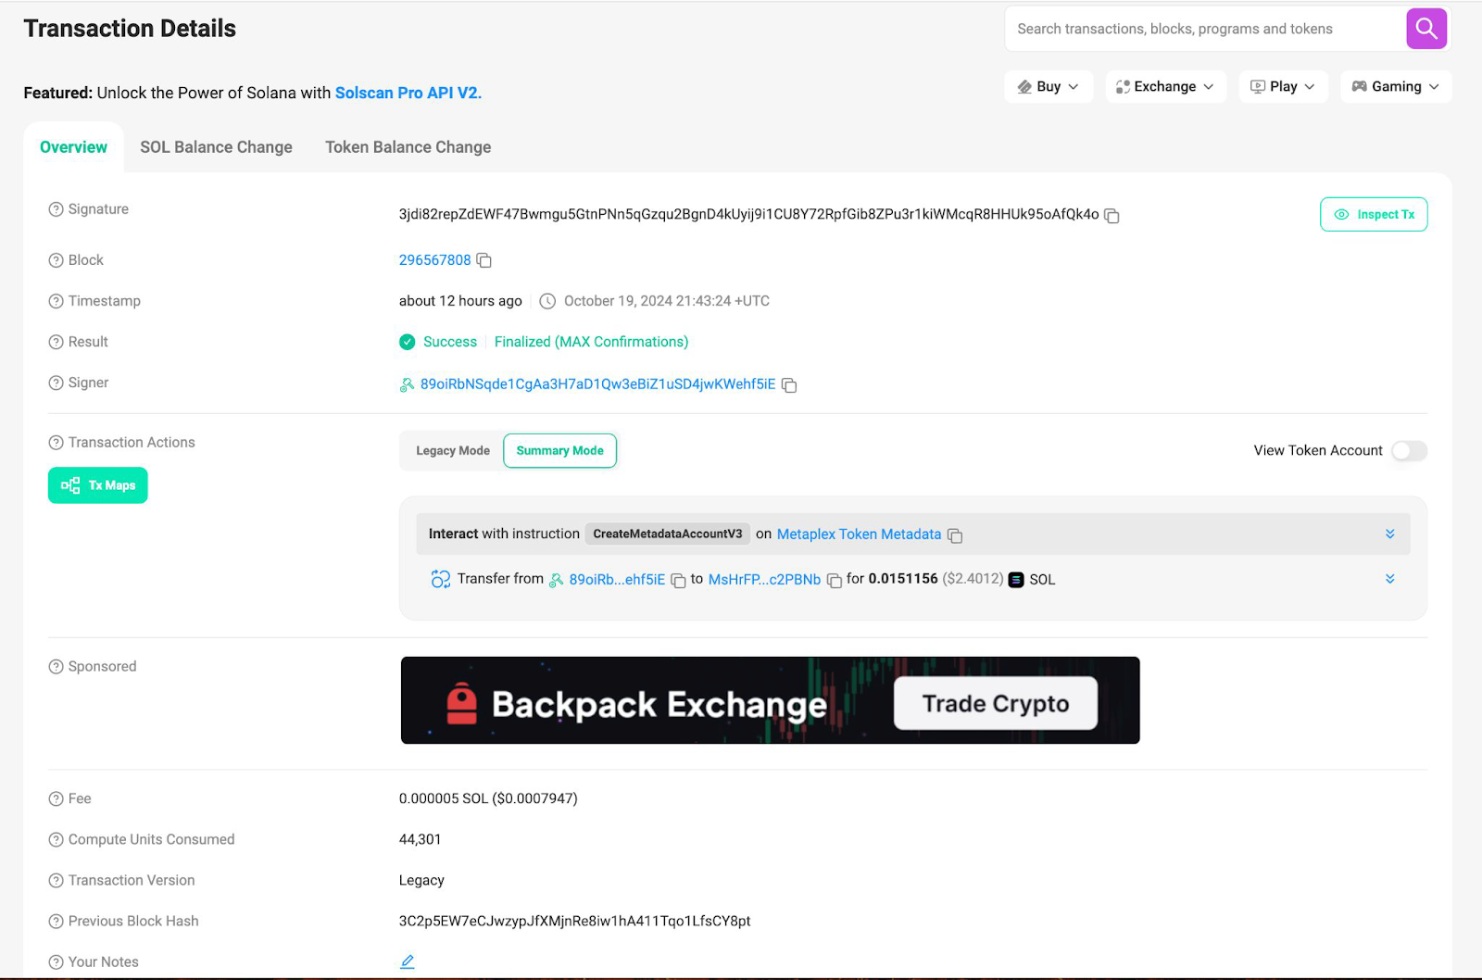Copy the block number 296567808
Viewport: 1482px width, 980px height.
coord(484,260)
